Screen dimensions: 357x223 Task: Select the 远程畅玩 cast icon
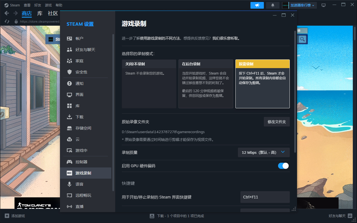[69, 195]
